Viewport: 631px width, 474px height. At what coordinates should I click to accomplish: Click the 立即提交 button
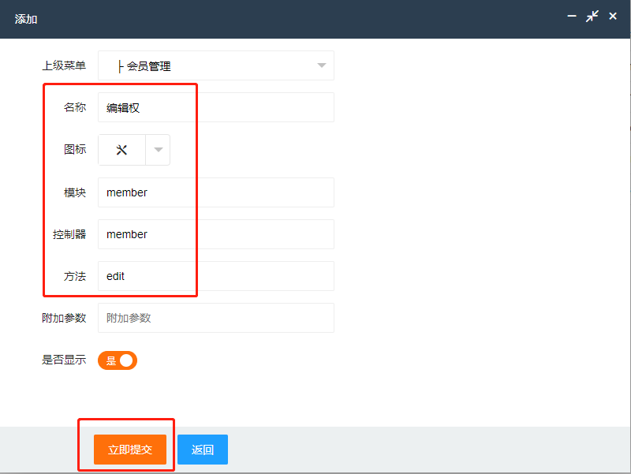130,450
